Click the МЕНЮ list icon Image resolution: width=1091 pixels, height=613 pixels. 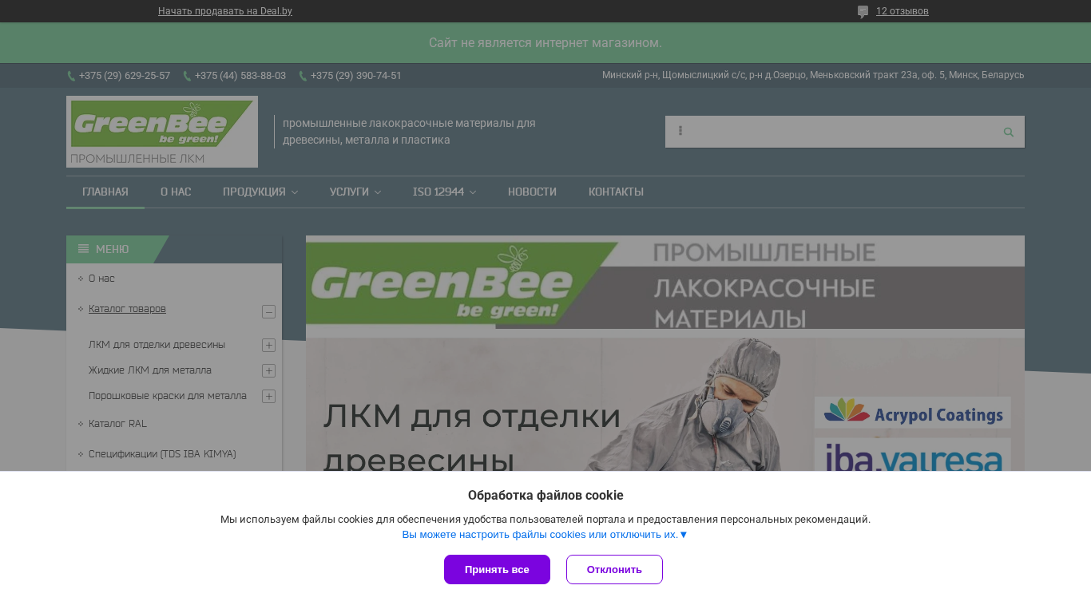click(83, 249)
